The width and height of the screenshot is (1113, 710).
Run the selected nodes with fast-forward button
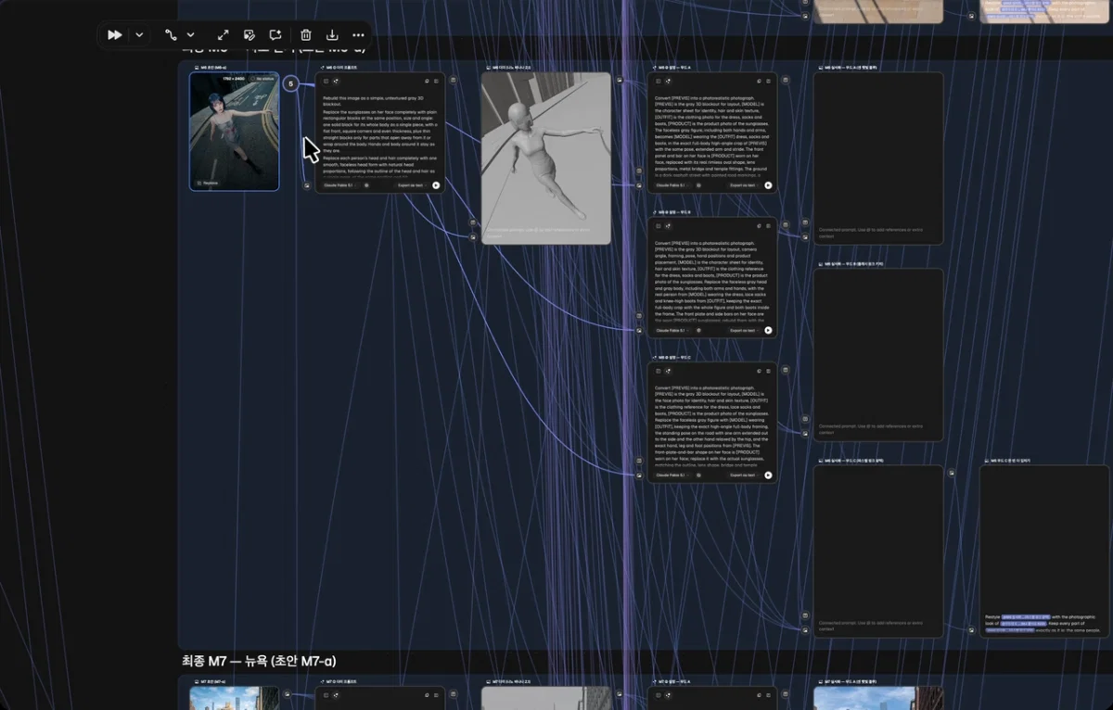tap(115, 35)
